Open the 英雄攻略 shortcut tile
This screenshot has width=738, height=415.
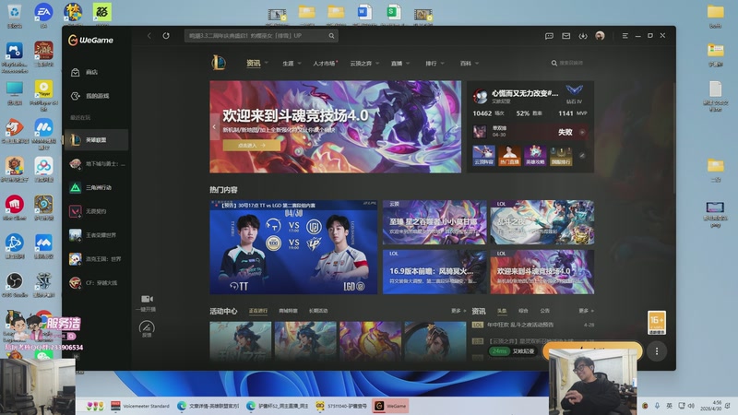pyautogui.click(x=535, y=155)
